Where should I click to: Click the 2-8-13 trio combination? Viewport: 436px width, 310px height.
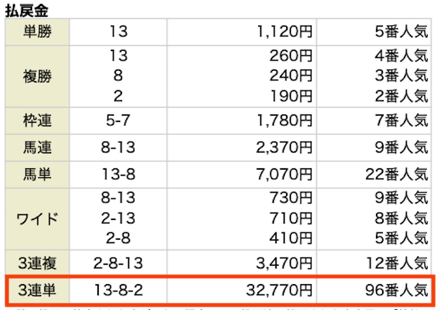point(118,263)
